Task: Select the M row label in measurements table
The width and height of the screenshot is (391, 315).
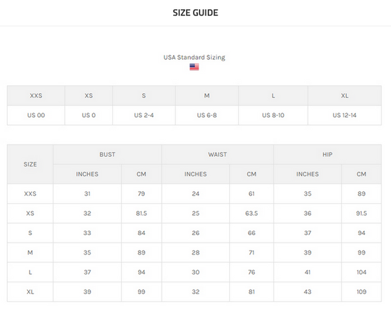Action: click(x=30, y=253)
